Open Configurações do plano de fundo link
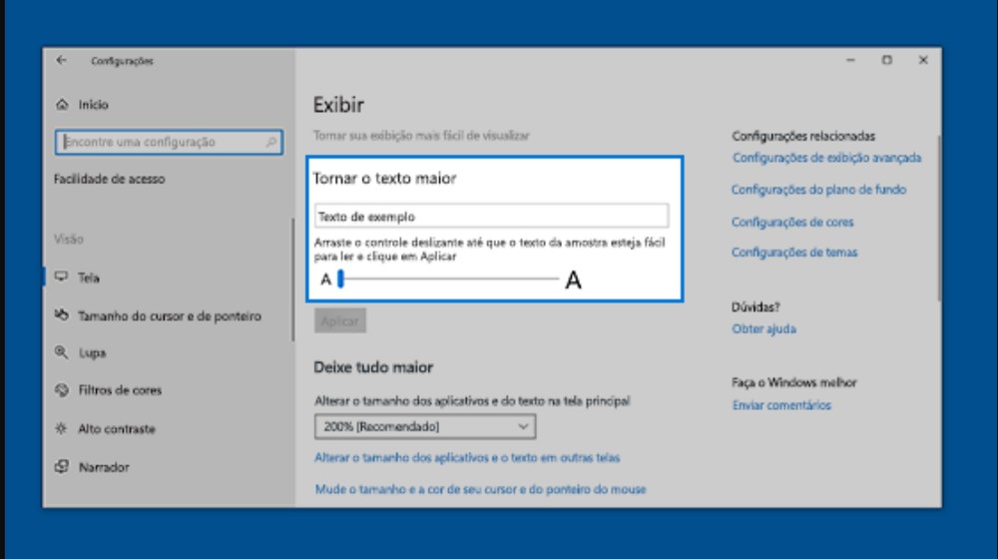The height and width of the screenshot is (559, 998). click(x=818, y=190)
